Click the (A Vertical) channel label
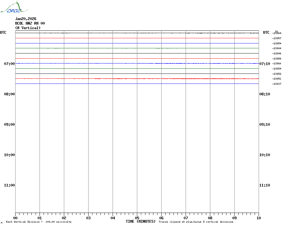This screenshot has height=226, width=283. tap(28, 28)
